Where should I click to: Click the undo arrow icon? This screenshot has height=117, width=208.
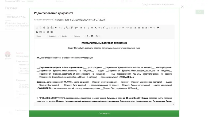coord(56,28)
